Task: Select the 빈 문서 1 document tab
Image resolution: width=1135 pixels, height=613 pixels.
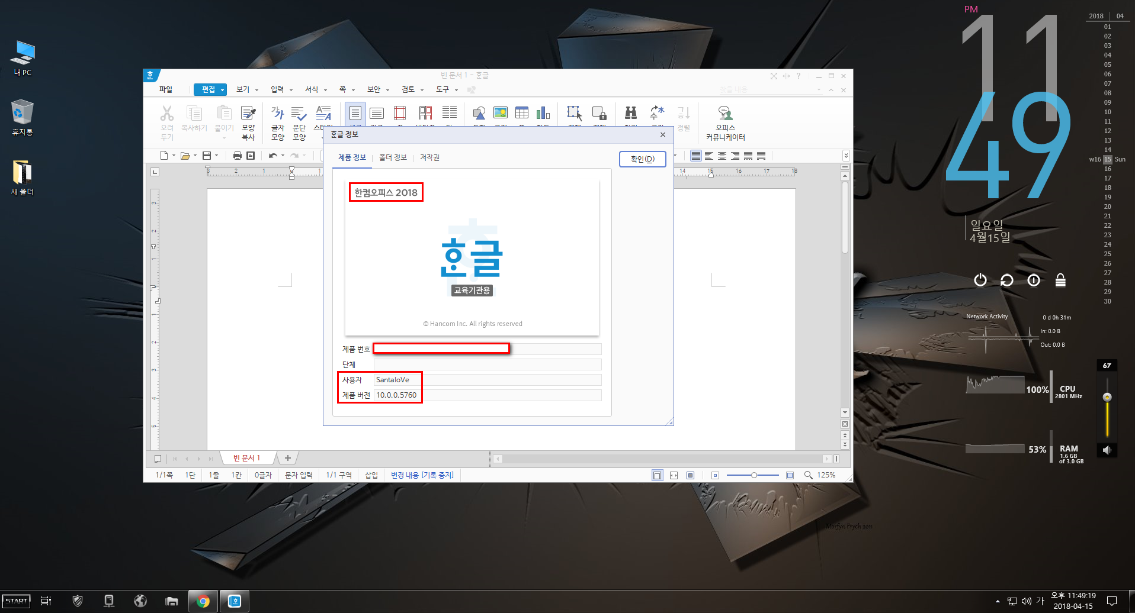Action: (x=246, y=458)
